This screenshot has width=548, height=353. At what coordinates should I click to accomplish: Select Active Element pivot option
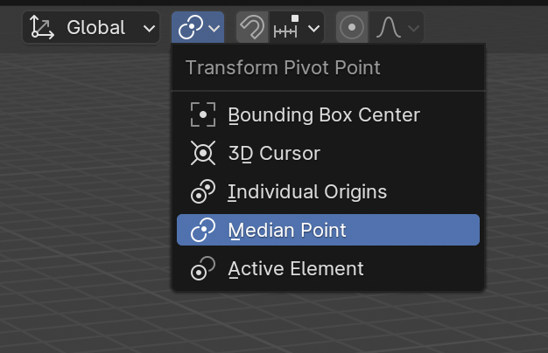pos(328,268)
